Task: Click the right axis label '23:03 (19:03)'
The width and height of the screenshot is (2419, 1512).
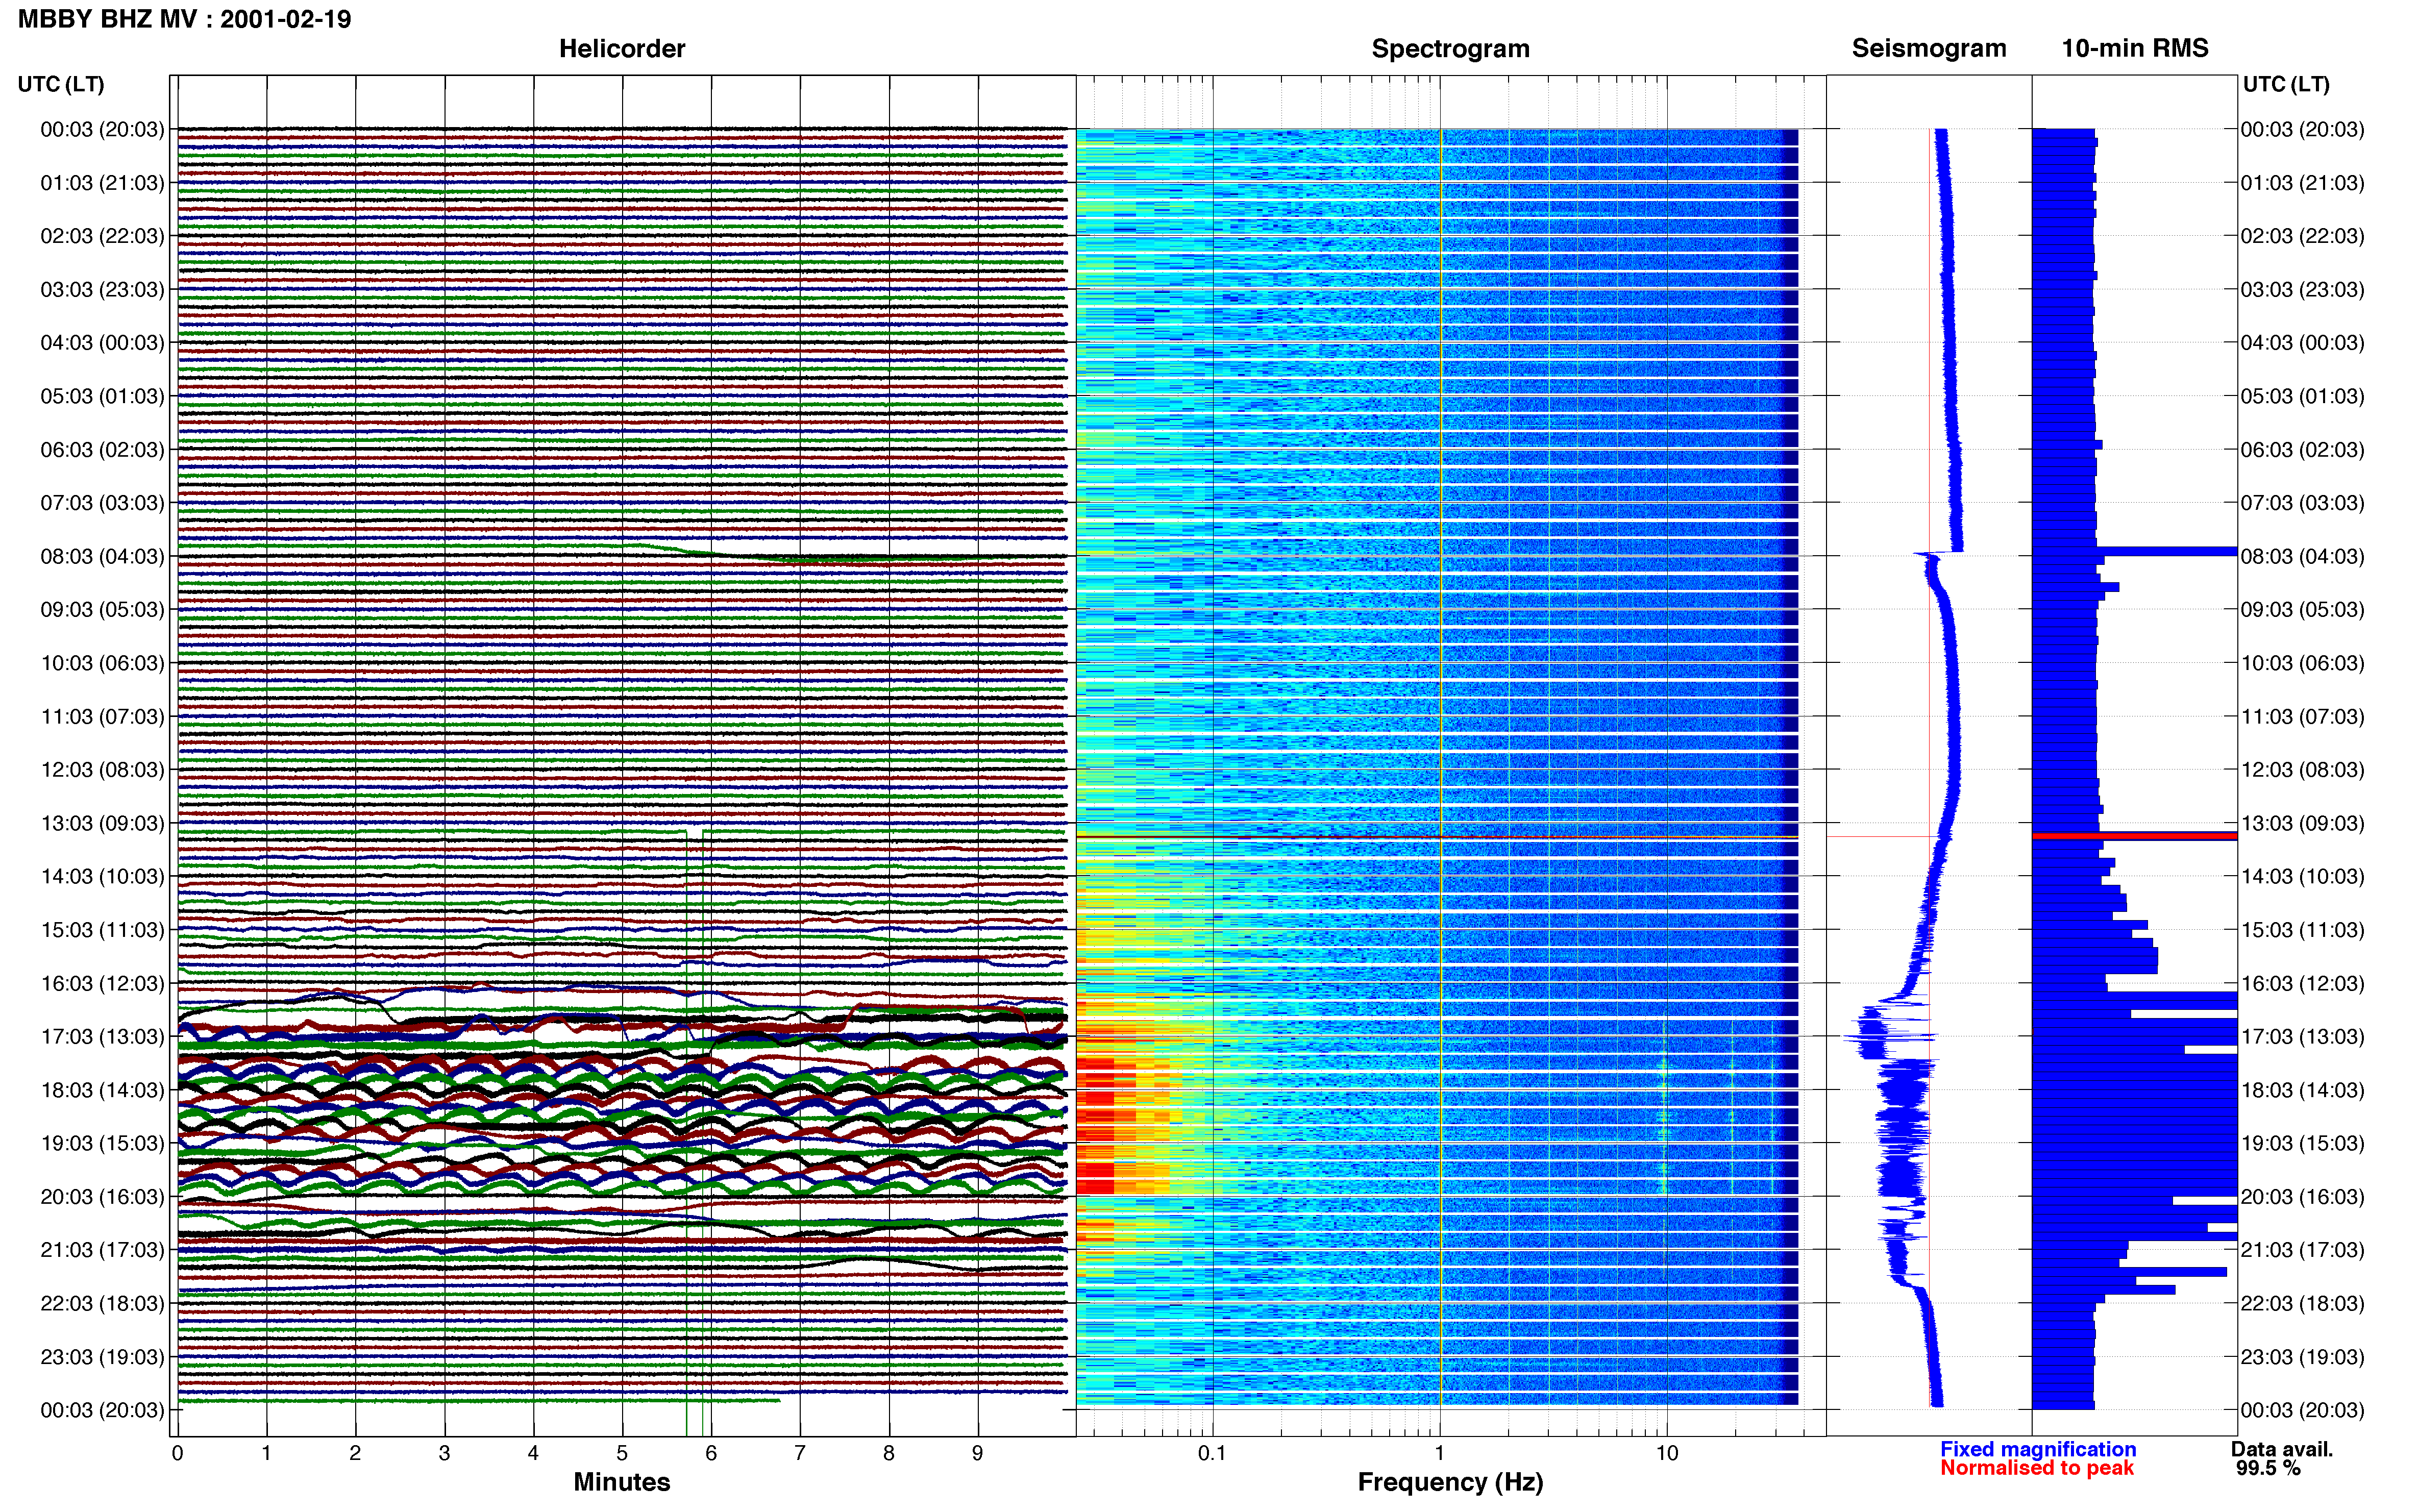Action: [x=2302, y=1357]
